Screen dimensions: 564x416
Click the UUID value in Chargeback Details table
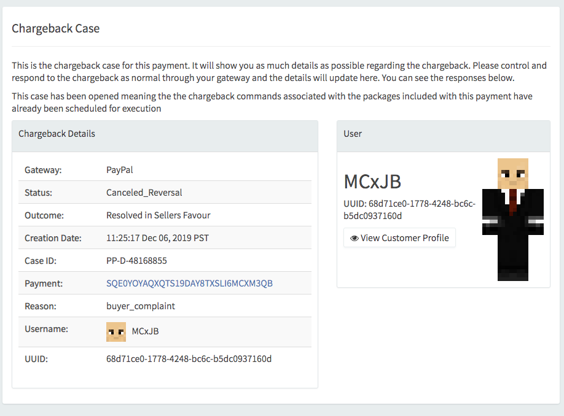pos(189,359)
